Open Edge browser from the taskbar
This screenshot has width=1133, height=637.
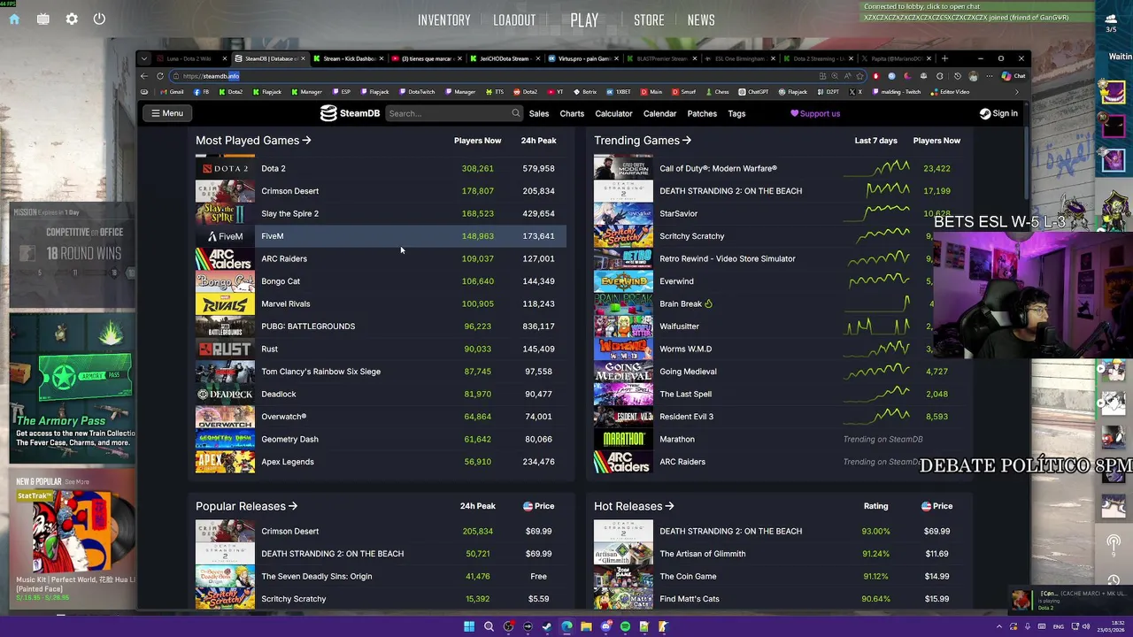pyautogui.click(x=566, y=626)
